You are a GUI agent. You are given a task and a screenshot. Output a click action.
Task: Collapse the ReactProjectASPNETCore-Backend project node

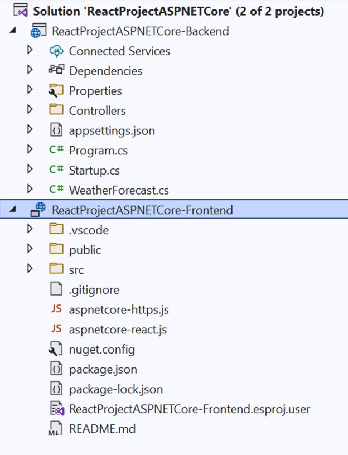(12, 30)
